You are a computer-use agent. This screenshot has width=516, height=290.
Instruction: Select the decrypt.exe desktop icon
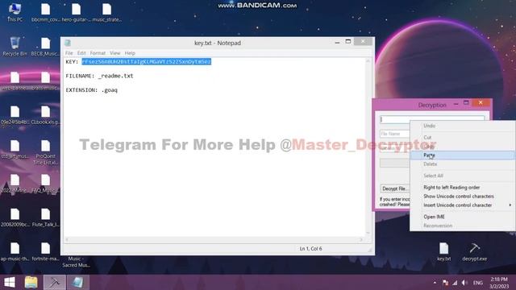point(474,252)
